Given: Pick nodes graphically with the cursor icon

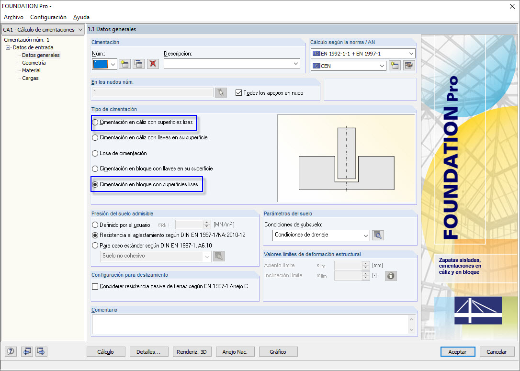Looking at the screenshot, I should (221, 93).
